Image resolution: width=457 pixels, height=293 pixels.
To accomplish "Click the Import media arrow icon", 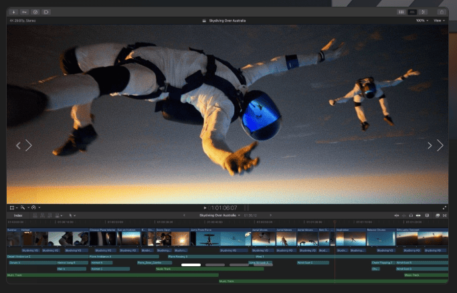I will 13,12.
